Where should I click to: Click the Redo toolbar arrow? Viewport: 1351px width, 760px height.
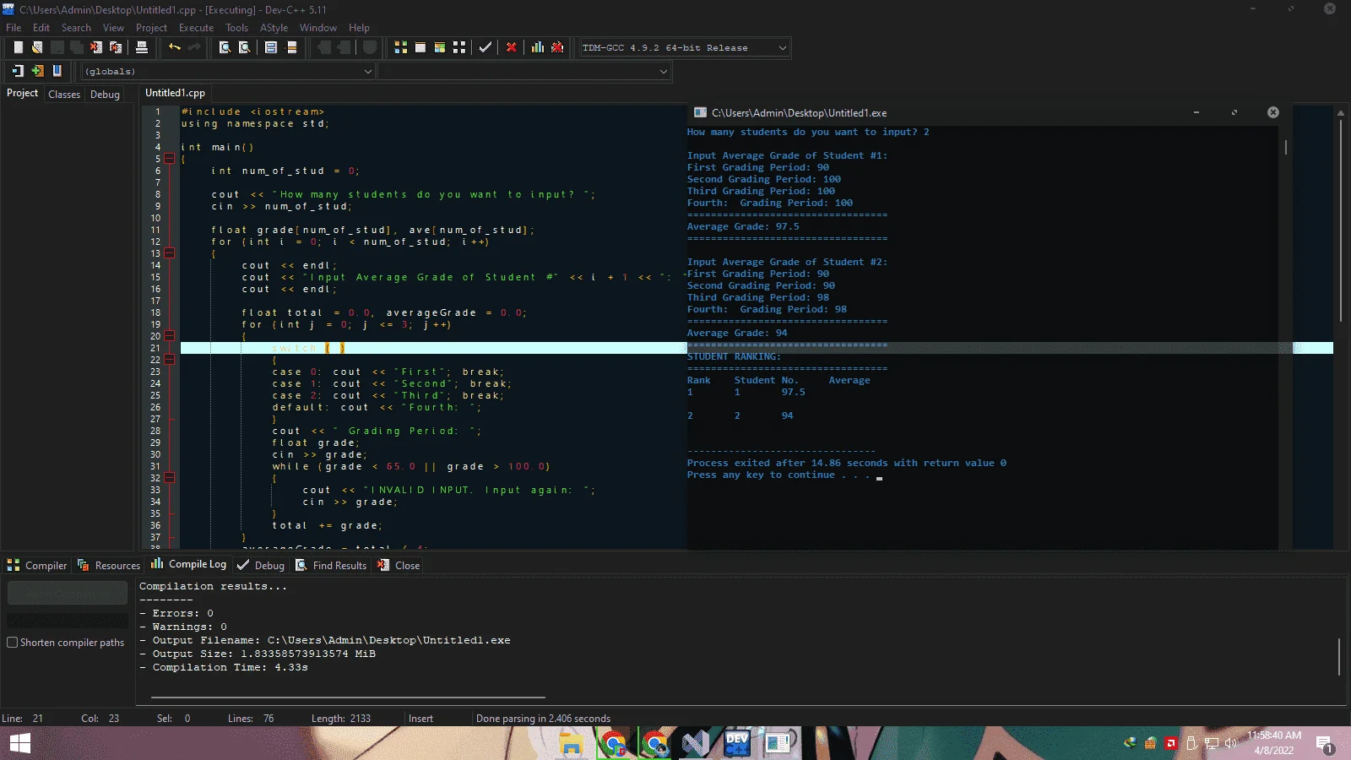pyautogui.click(x=194, y=47)
